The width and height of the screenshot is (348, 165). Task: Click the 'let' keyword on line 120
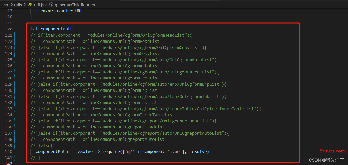34,29
